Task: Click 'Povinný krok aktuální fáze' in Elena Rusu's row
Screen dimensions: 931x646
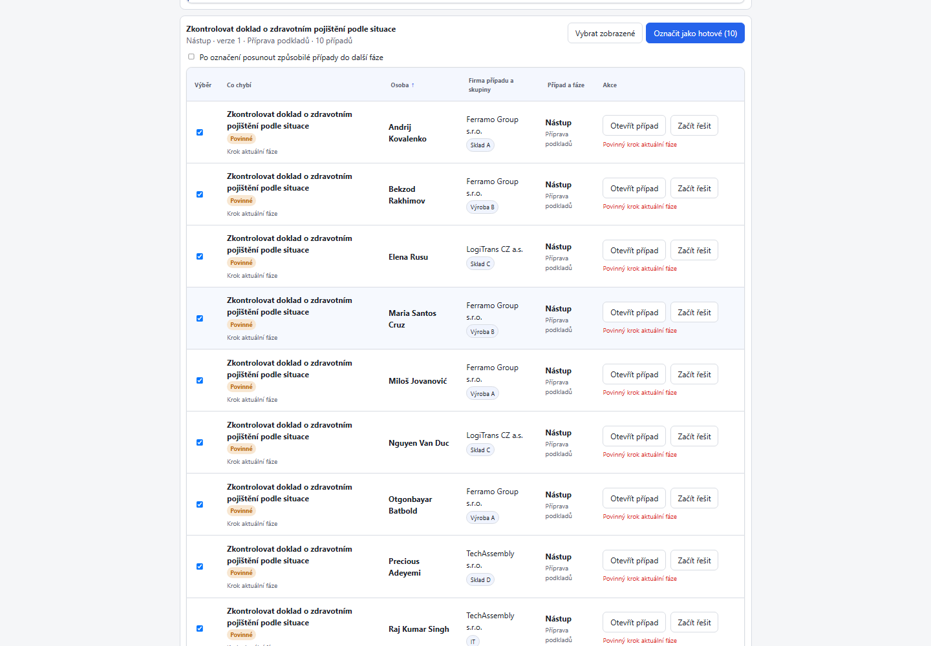Action: click(639, 269)
